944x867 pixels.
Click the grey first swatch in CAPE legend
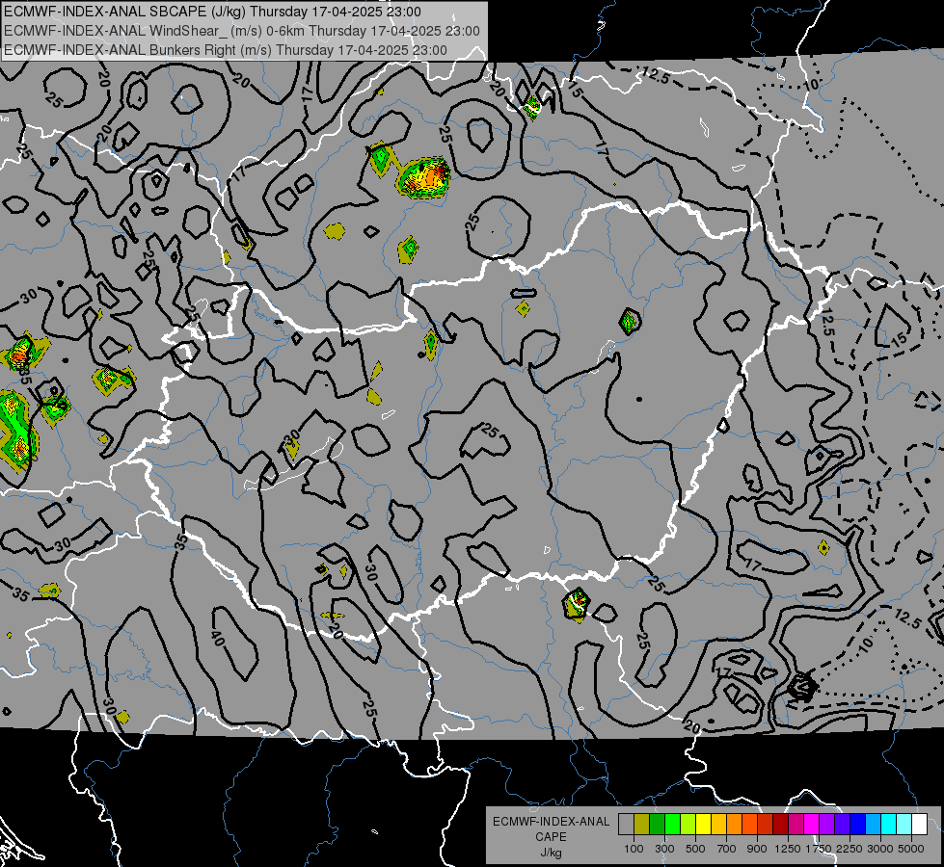pyautogui.click(x=626, y=825)
